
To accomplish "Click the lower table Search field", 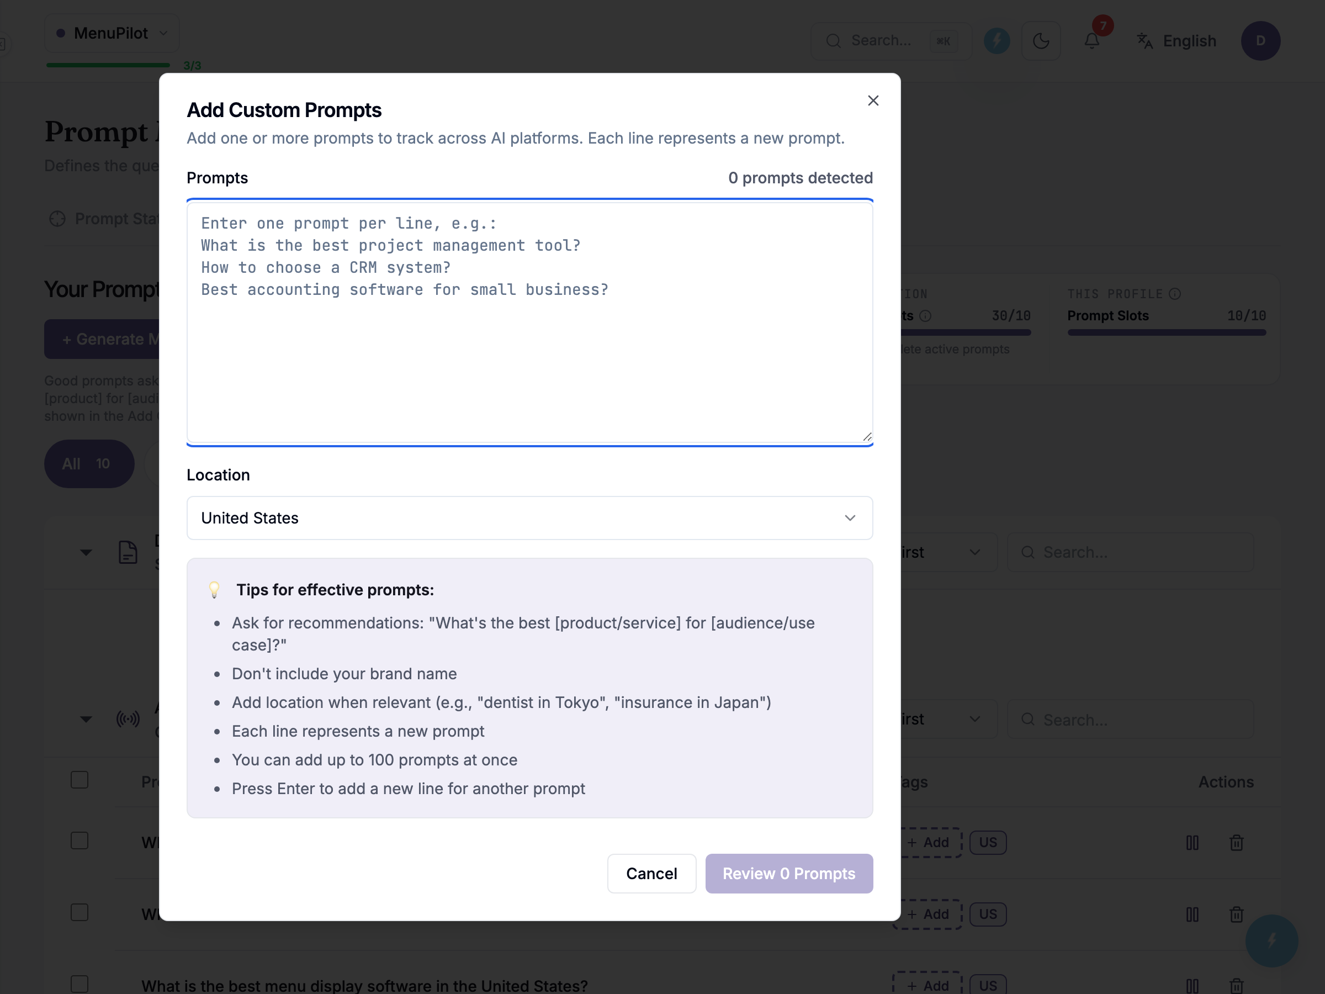I will tap(1130, 719).
